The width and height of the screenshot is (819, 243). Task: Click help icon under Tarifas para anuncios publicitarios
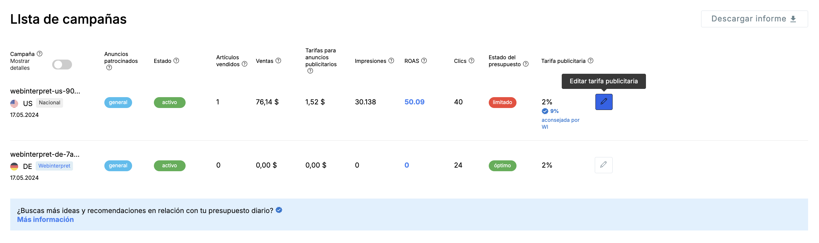(310, 71)
